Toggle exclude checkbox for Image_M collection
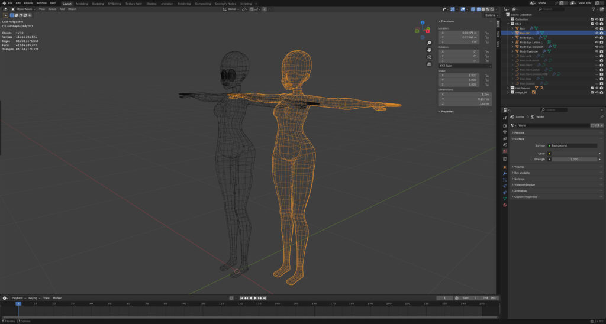The width and height of the screenshot is (606, 324). coord(592,93)
